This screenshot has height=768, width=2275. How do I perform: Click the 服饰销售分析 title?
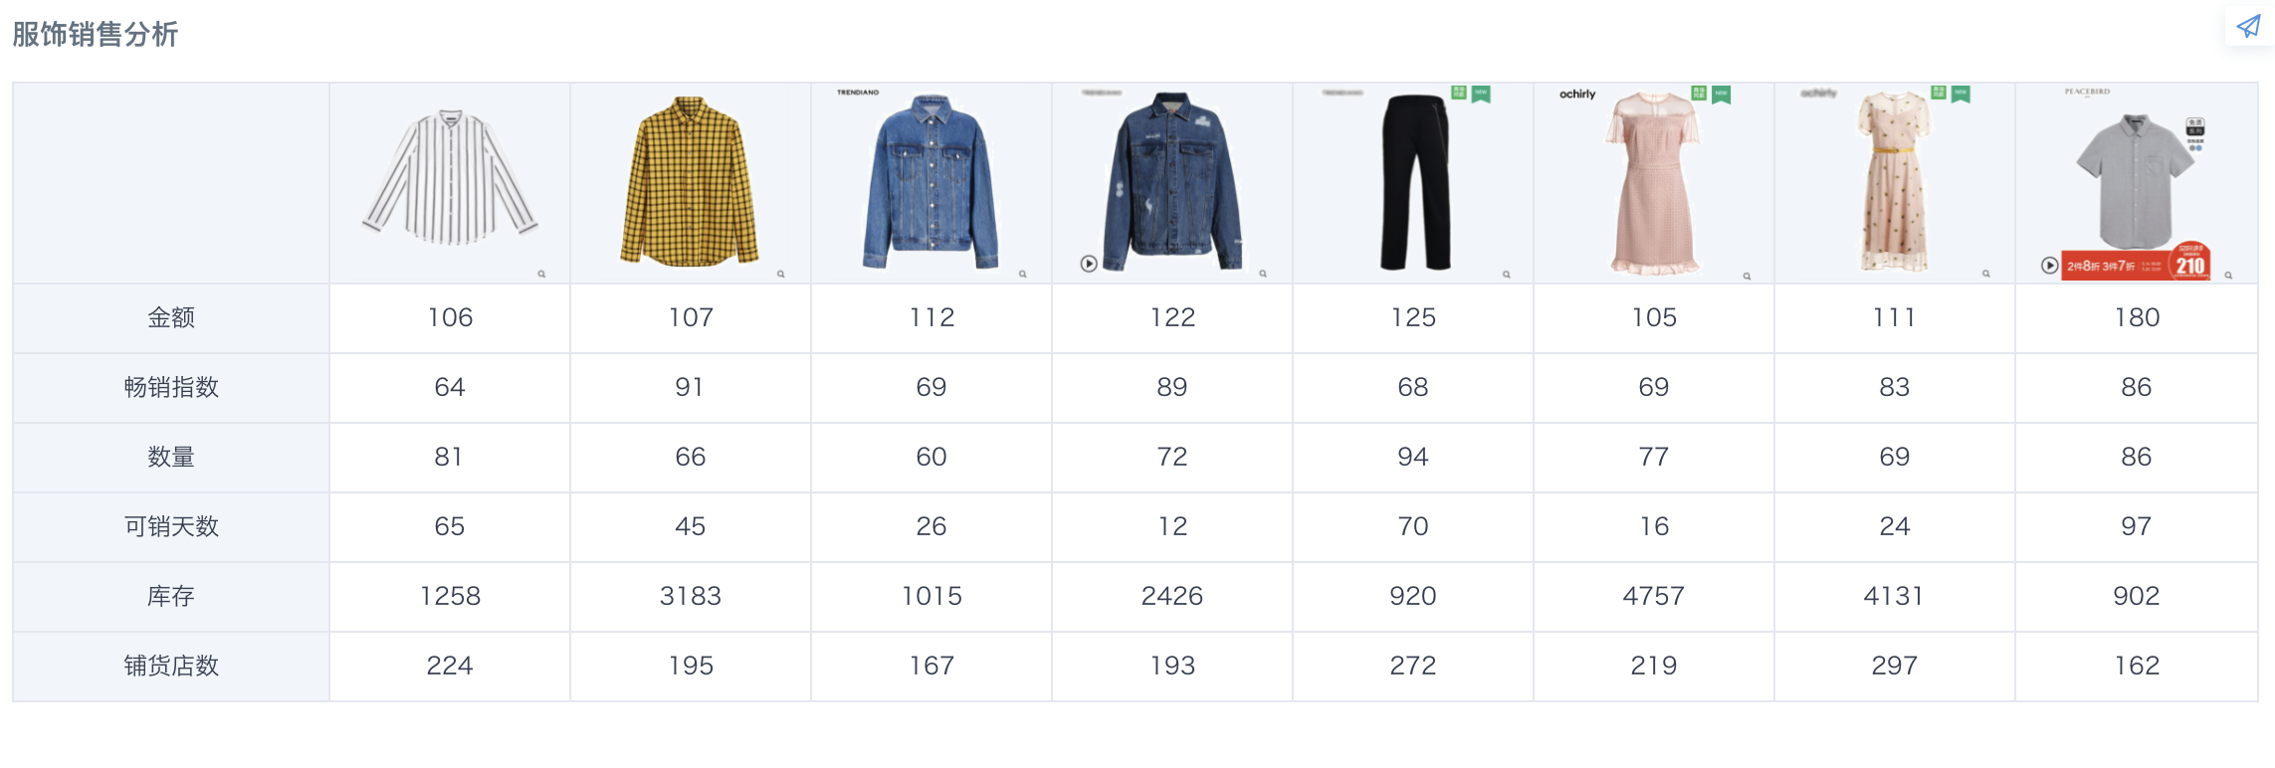point(95,35)
